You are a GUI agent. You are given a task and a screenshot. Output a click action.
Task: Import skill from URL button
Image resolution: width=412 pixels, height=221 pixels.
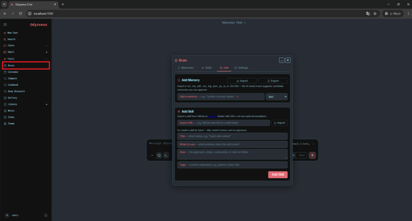[x=279, y=123]
